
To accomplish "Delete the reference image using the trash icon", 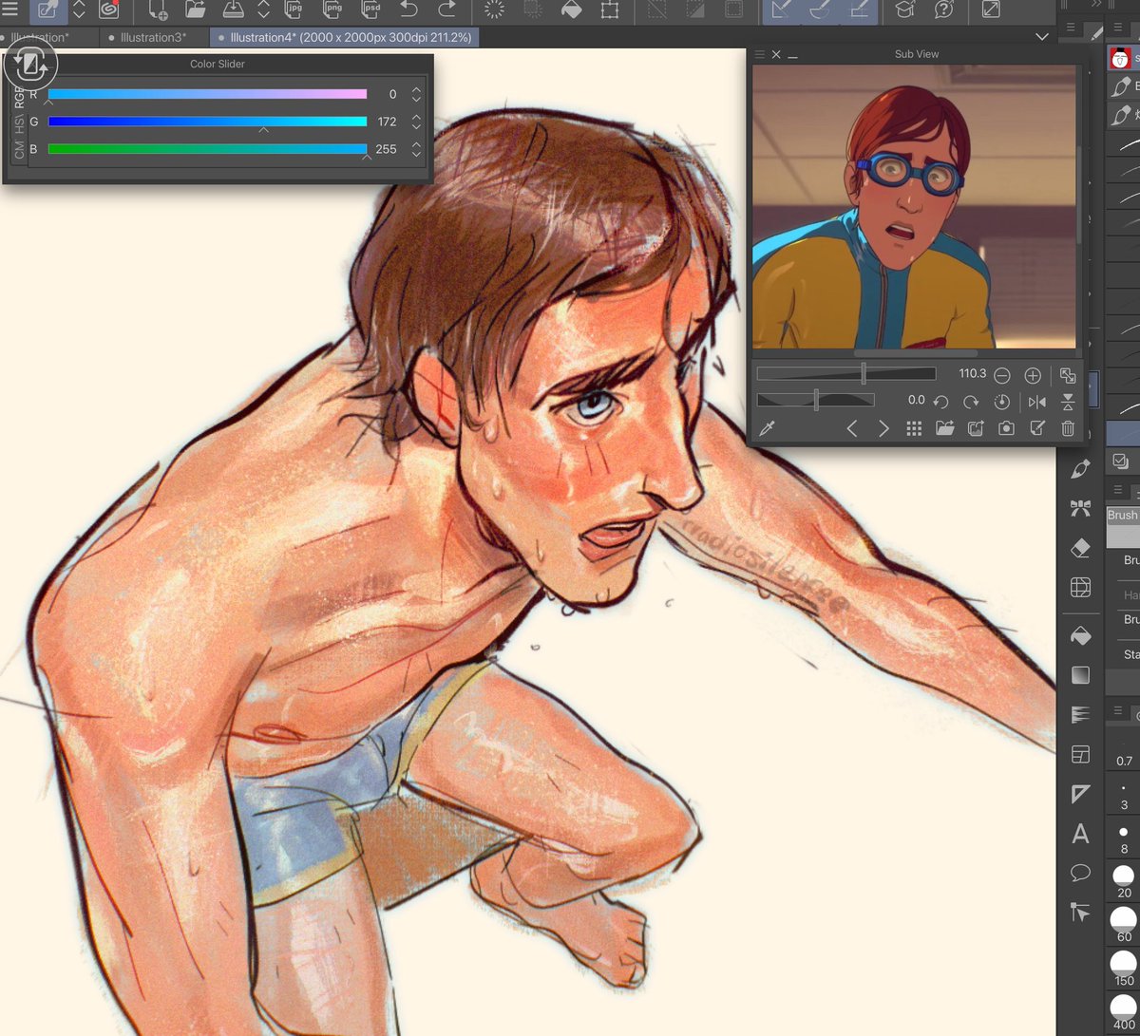I will (1067, 427).
